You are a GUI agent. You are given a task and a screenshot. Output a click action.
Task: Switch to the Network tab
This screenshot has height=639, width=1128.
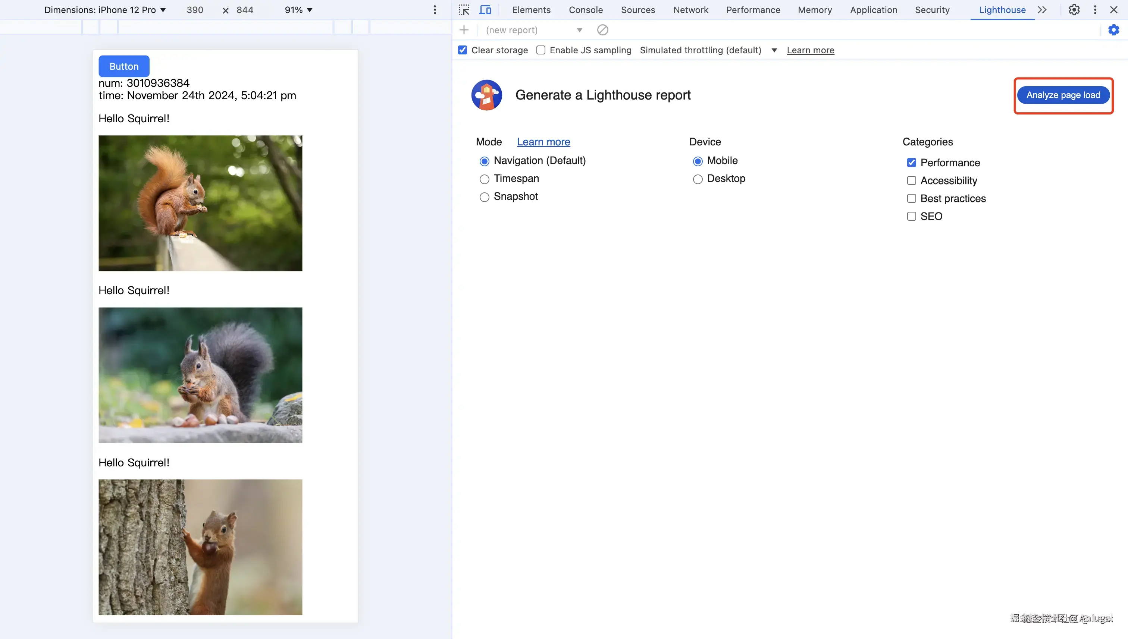(690, 10)
